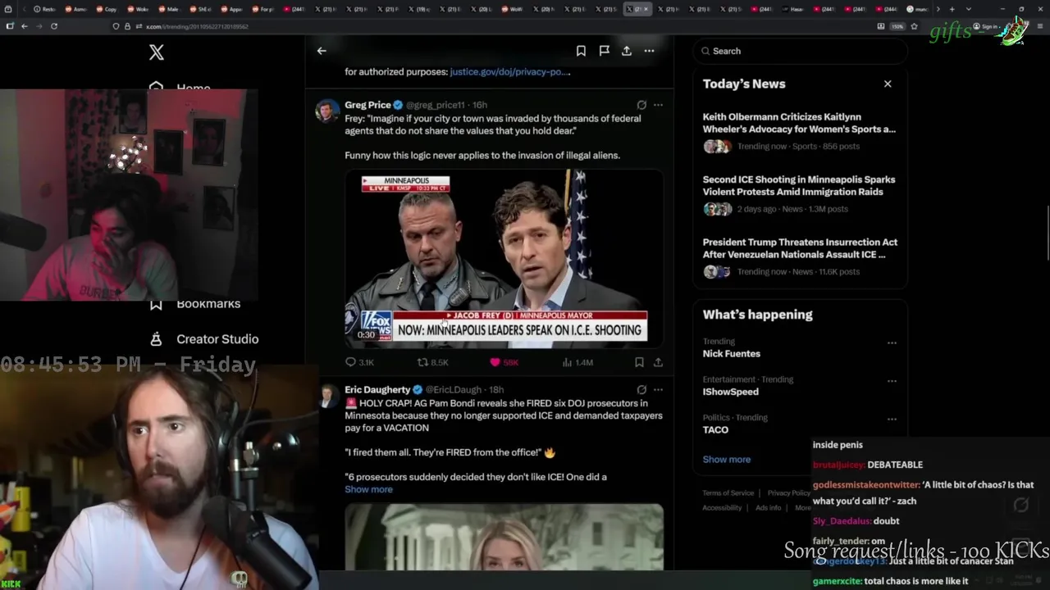Share Greg Price's post using the upload icon
This screenshot has width=1050, height=590.
[x=658, y=362]
